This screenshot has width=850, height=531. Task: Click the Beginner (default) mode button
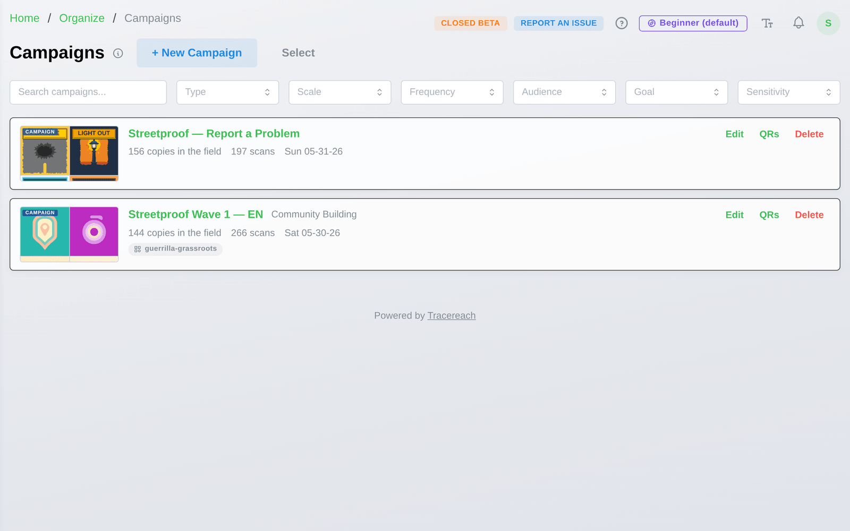point(693,23)
